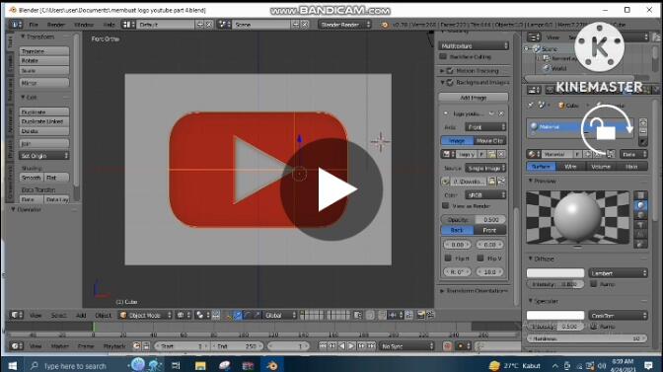
Task: Click the Rotate button
Action: pyautogui.click(x=44, y=61)
